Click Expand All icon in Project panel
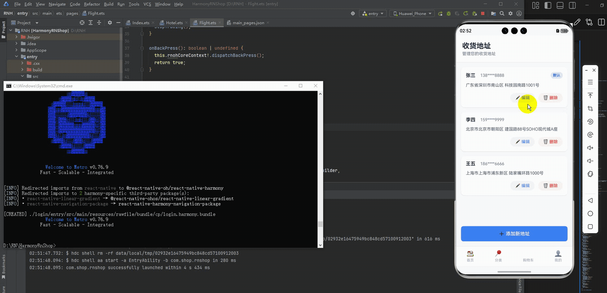This screenshot has height=293, width=607. (91, 23)
